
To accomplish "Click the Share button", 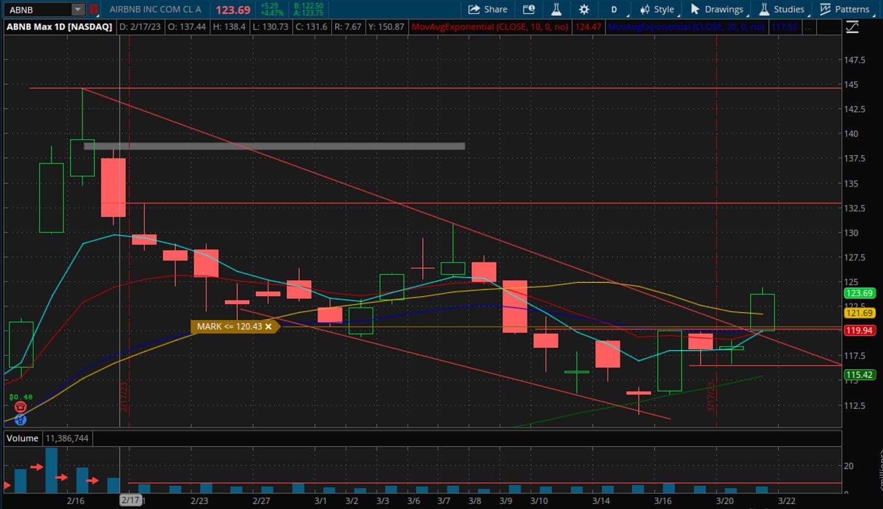I will [488, 9].
